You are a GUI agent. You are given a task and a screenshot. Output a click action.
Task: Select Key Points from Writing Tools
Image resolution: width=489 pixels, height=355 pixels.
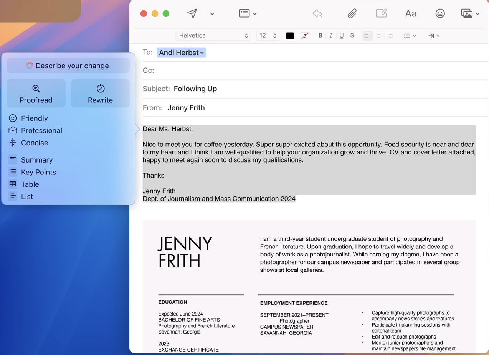(x=38, y=172)
